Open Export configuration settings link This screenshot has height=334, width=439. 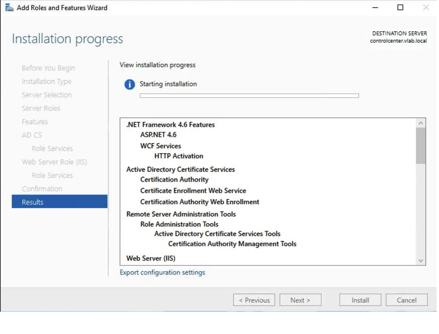click(x=162, y=273)
